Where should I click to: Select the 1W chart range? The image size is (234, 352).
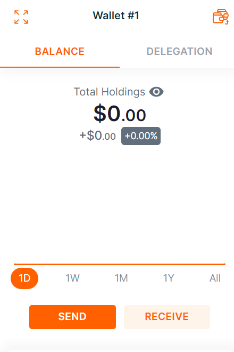coord(72,278)
